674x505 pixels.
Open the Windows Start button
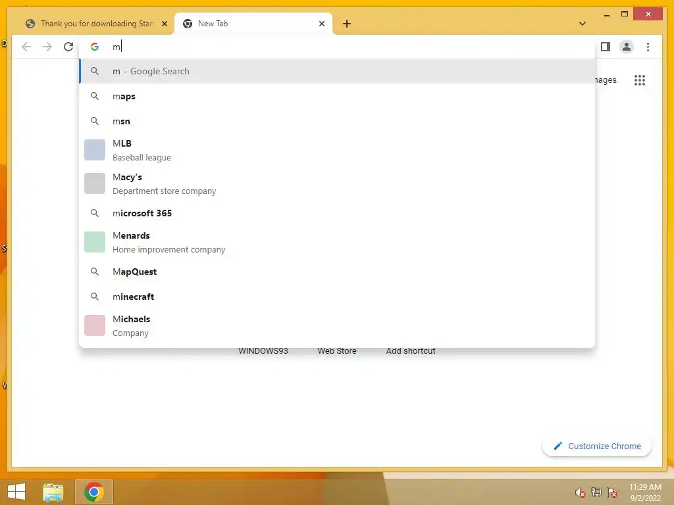(x=16, y=492)
